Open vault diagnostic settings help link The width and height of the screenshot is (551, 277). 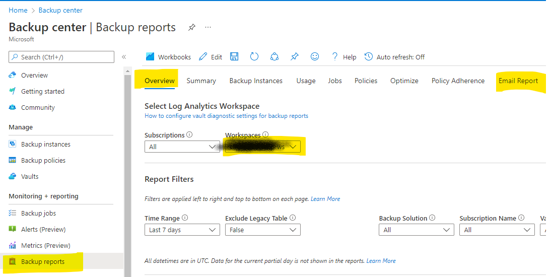pos(226,116)
